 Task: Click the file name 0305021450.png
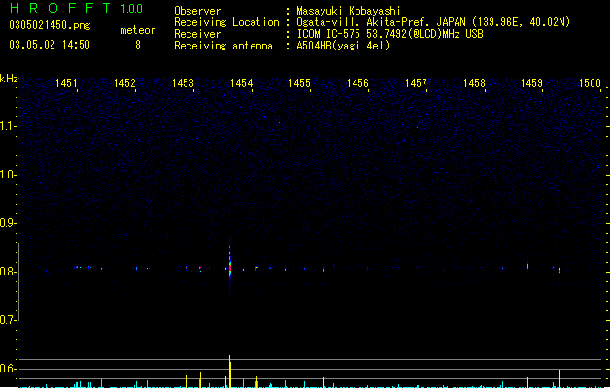50,25
